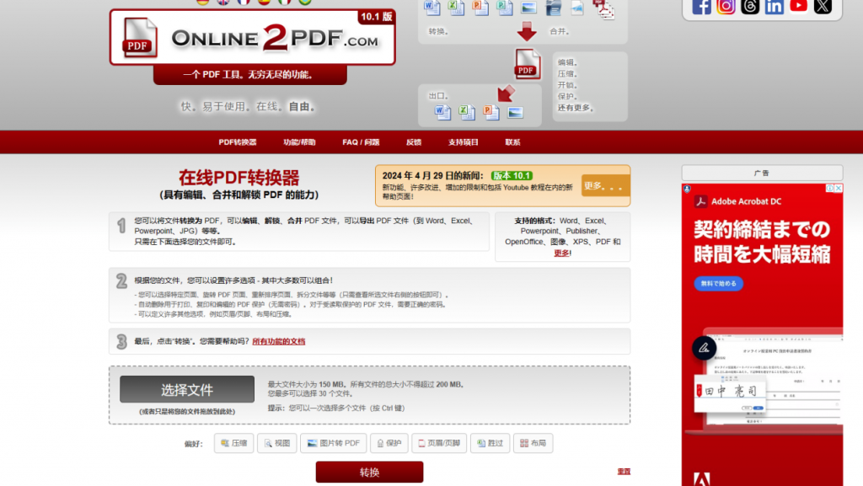863x486 pixels.
Task: Open the YouTube social icon
Action: point(798,6)
